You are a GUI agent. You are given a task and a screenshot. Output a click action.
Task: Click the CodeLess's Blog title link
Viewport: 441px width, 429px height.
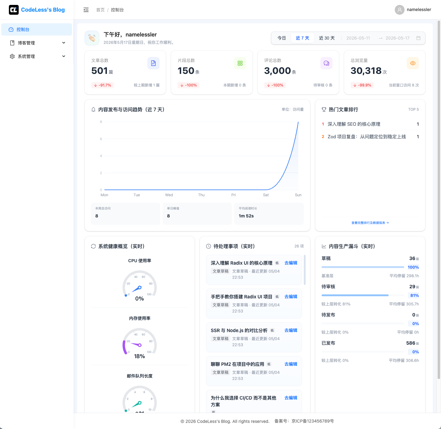tap(43, 10)
